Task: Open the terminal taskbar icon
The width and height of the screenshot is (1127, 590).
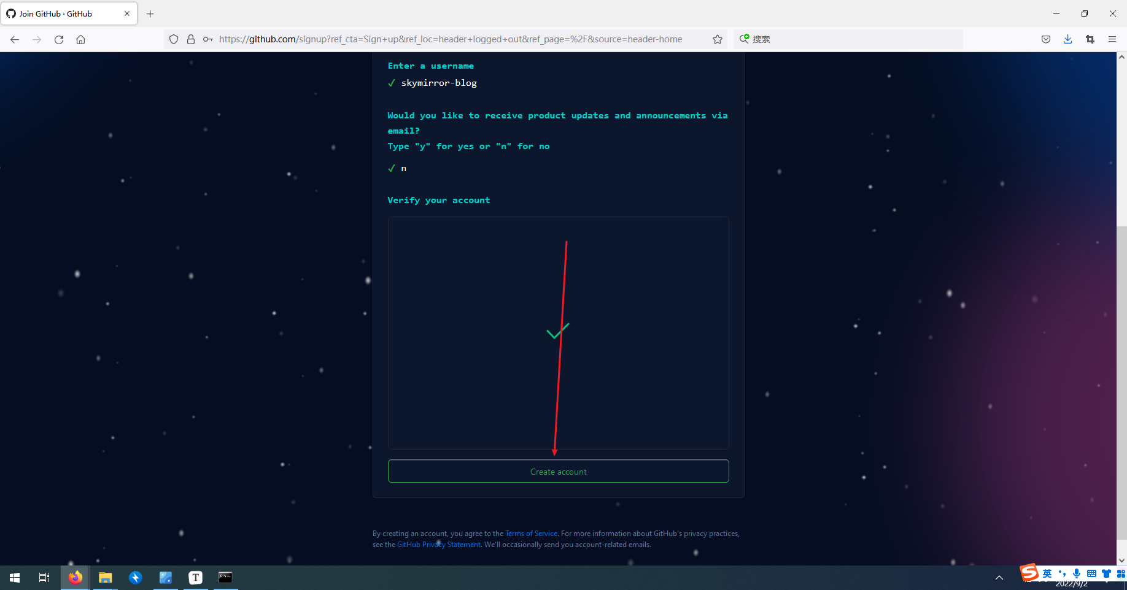Action: pos(226,578)
